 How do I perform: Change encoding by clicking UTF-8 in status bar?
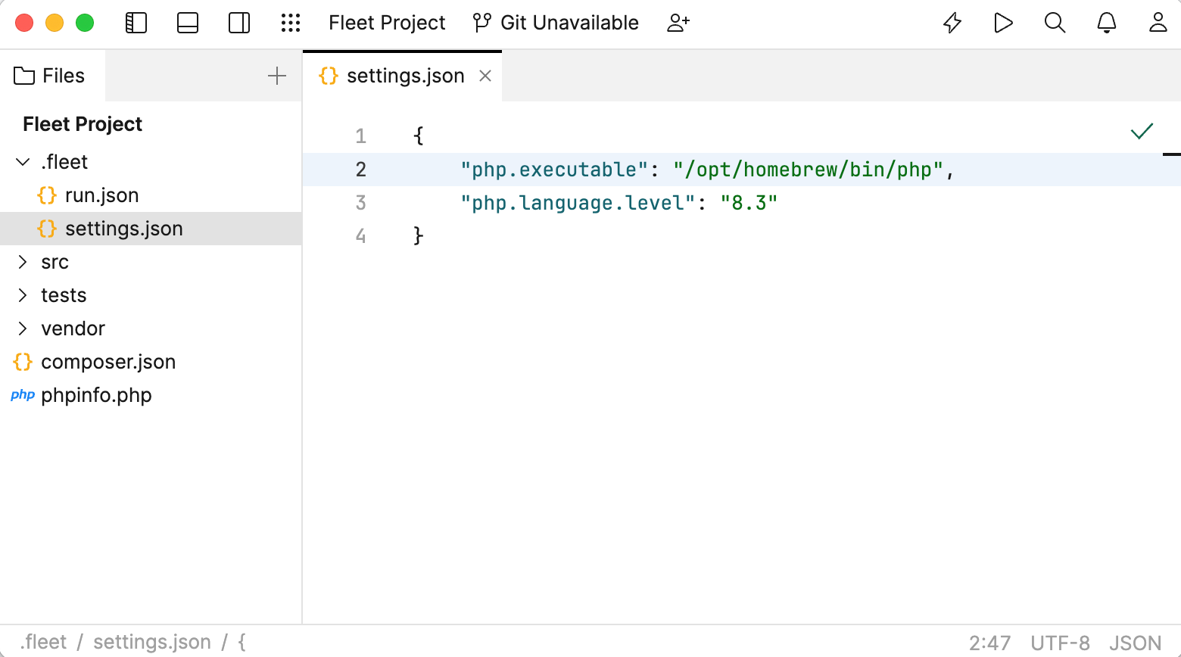click(x=1060, y=641)
